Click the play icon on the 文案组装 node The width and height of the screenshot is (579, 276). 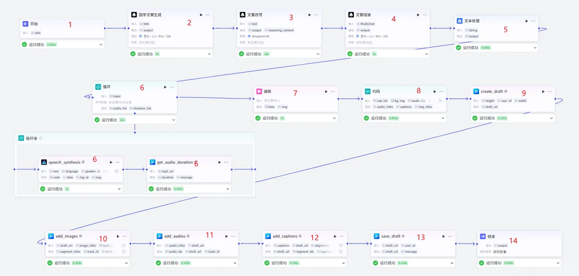tap(418, 15)
